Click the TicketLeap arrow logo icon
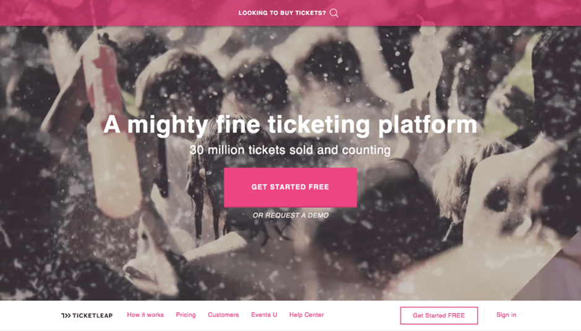Image resolution: width=581 pixels, height=331 pixels. (x=66, y=316)
